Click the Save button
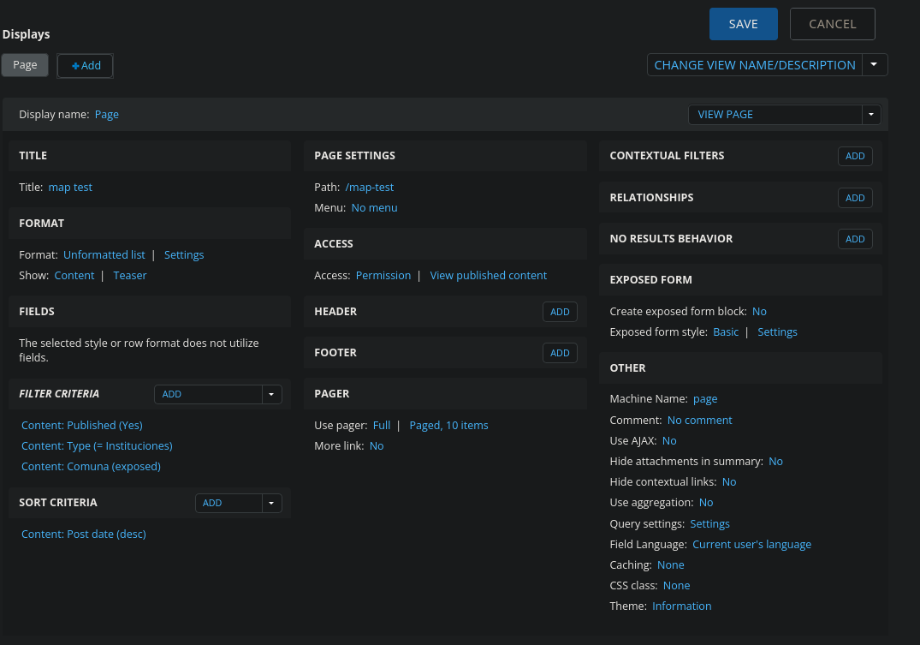The height and width of the screenshot is (645, 920). pyautogui.click(x=743, y=24)
